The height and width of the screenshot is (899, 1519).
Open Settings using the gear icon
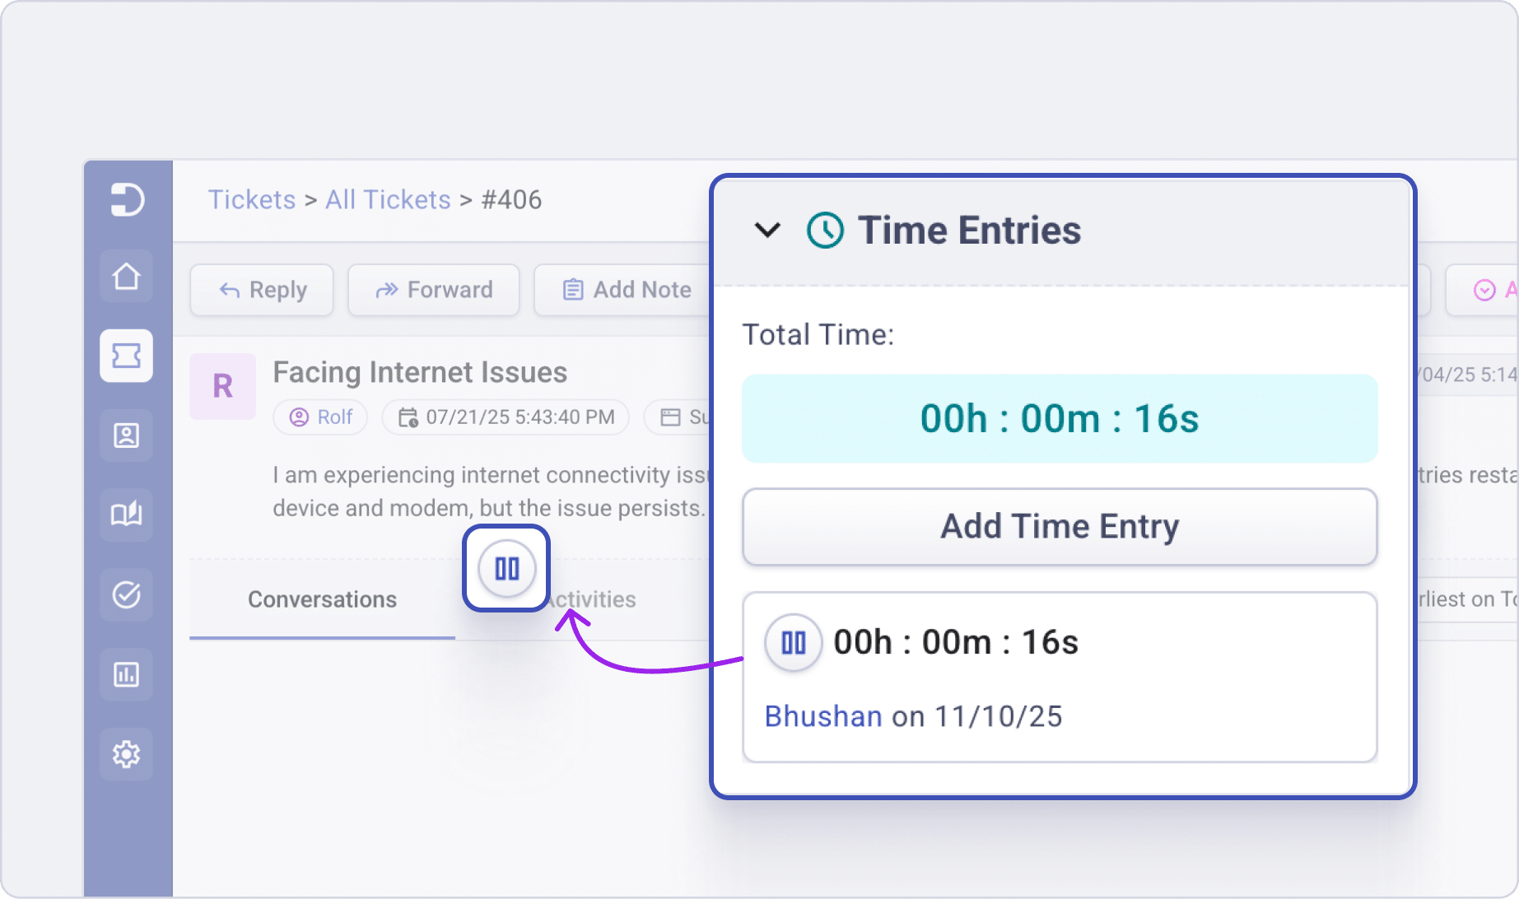tap(126, 753)
